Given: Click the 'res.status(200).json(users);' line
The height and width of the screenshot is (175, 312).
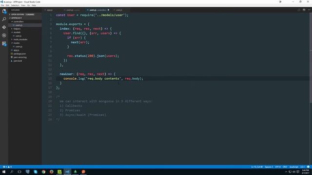Looking at the screenshot, I should (x=93, y=56).
